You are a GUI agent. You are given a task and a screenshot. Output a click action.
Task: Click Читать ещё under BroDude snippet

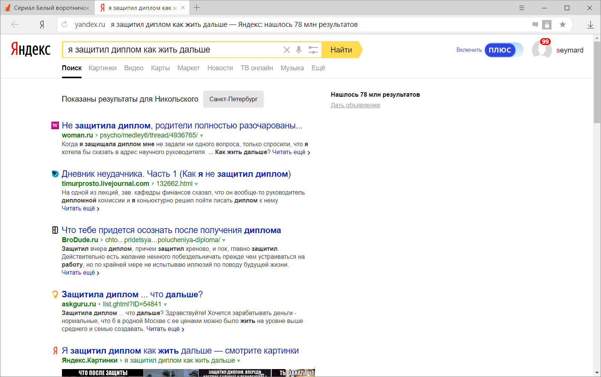[x=80, y=273]
